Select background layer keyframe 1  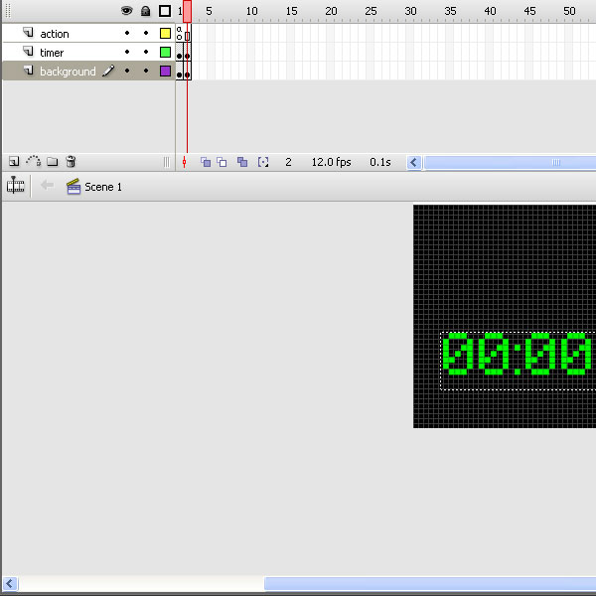coord(179,72)
